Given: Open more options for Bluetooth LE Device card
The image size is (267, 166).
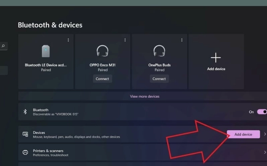Looking at the screenshot, I should (68, 40).
